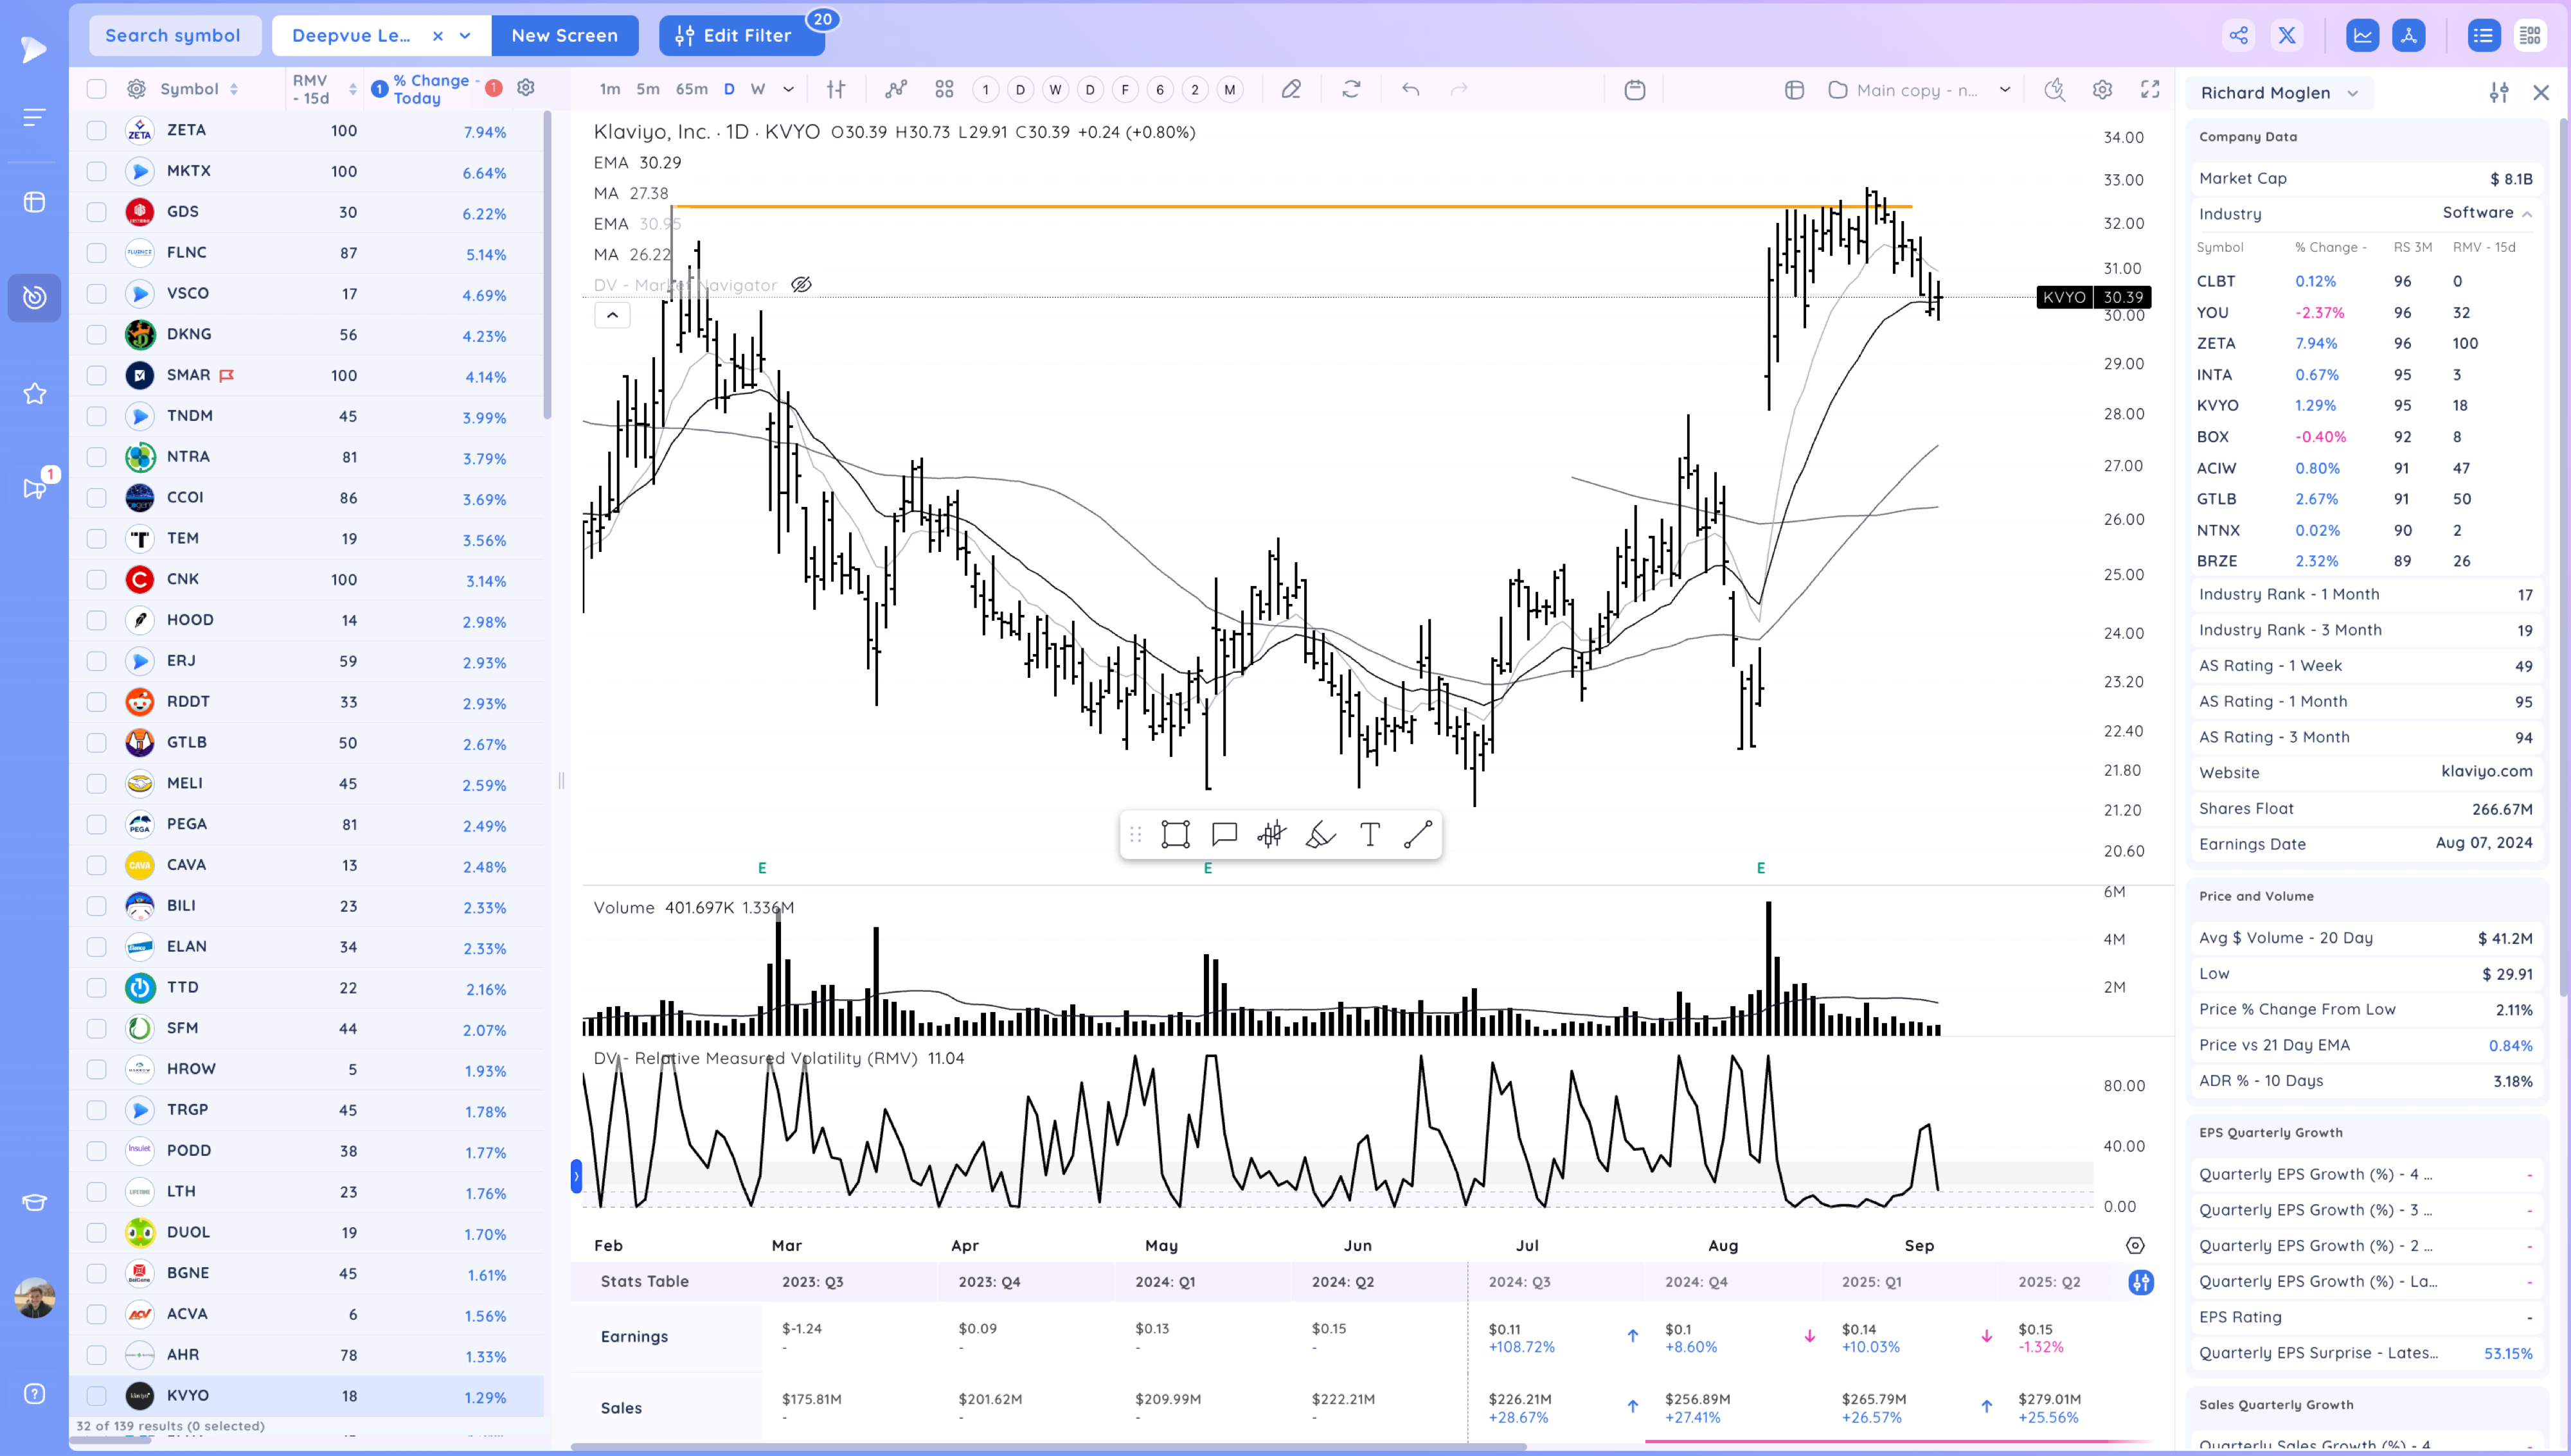Image resolution: width=2571 pixels, height=1456 pixels.
Task: Open the Main copy layout dropdown
Action: 2005,90
